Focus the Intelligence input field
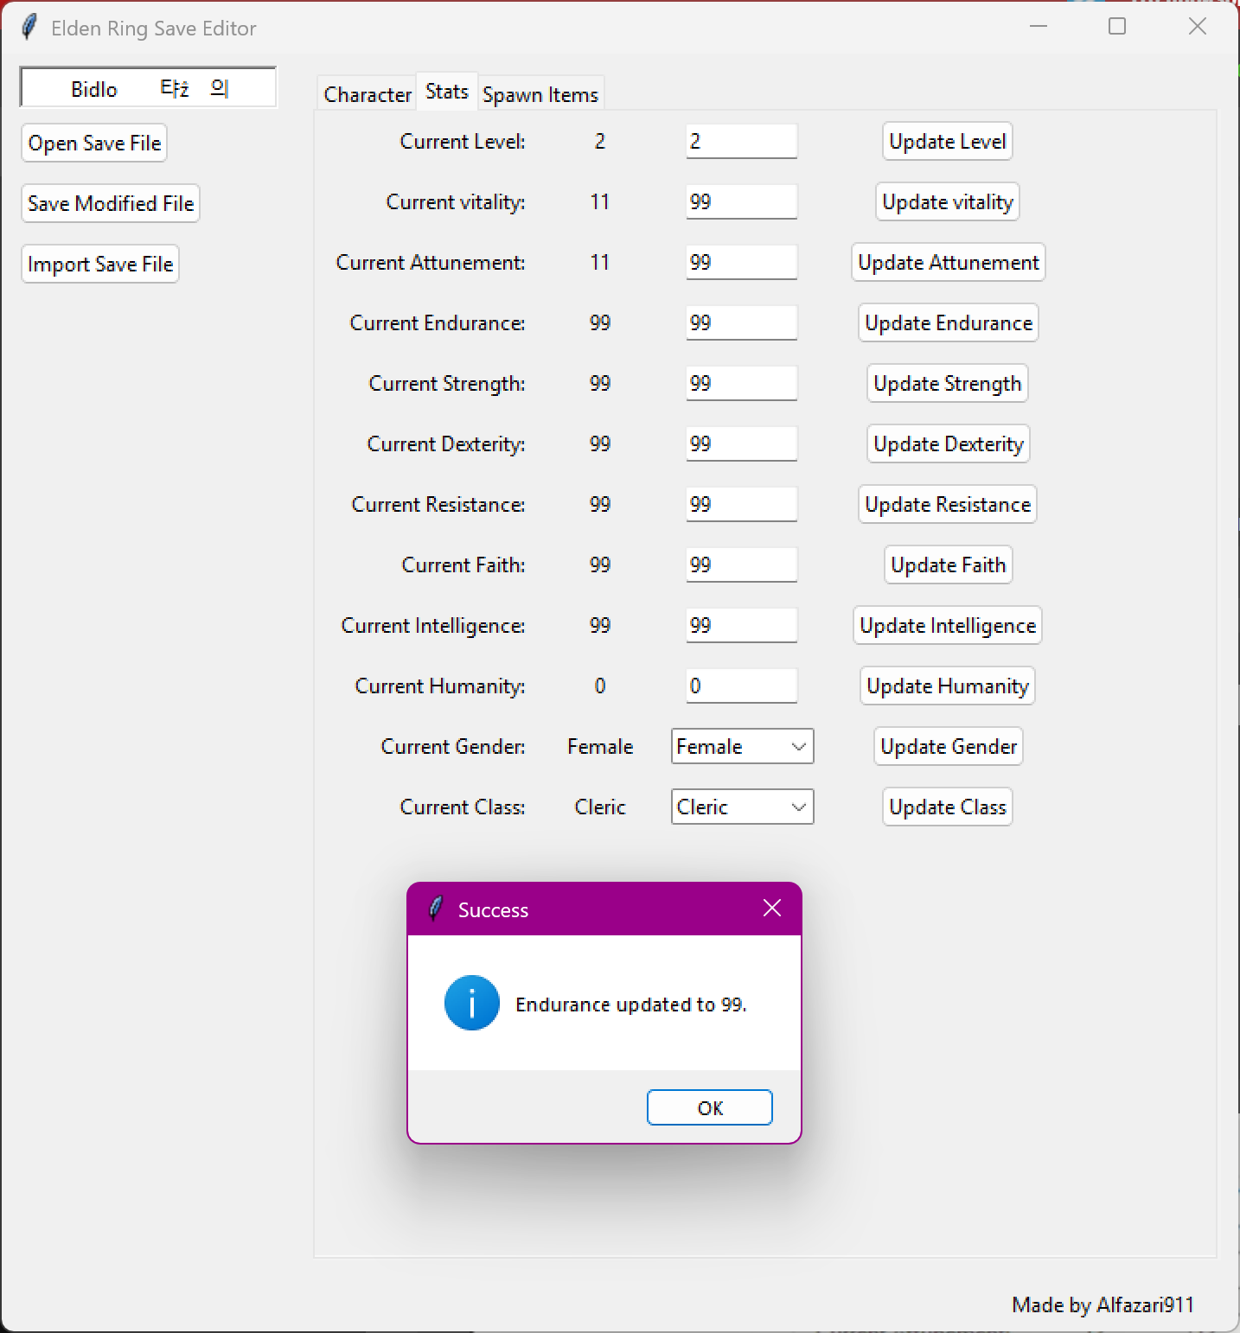 [x=742, y=626]
